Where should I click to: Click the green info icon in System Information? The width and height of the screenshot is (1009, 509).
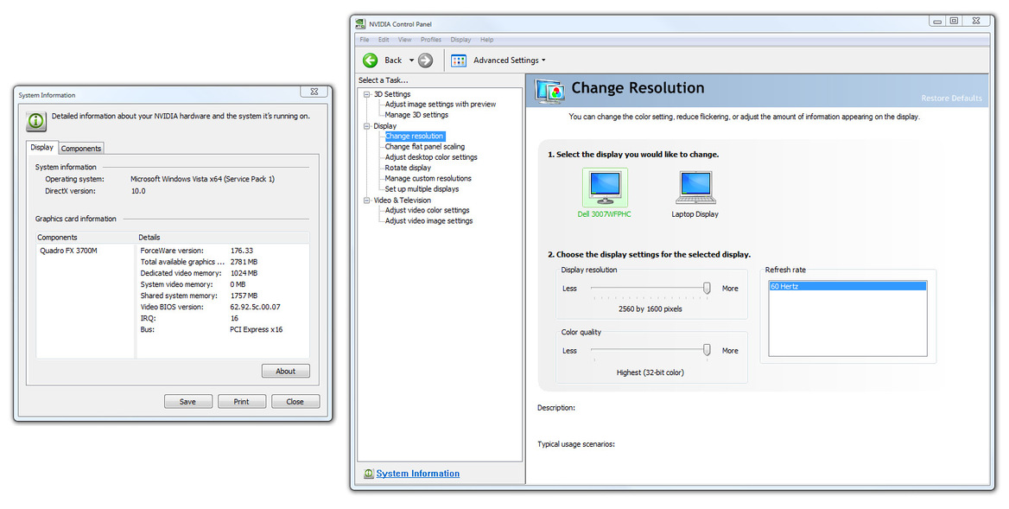click(36, 121)
